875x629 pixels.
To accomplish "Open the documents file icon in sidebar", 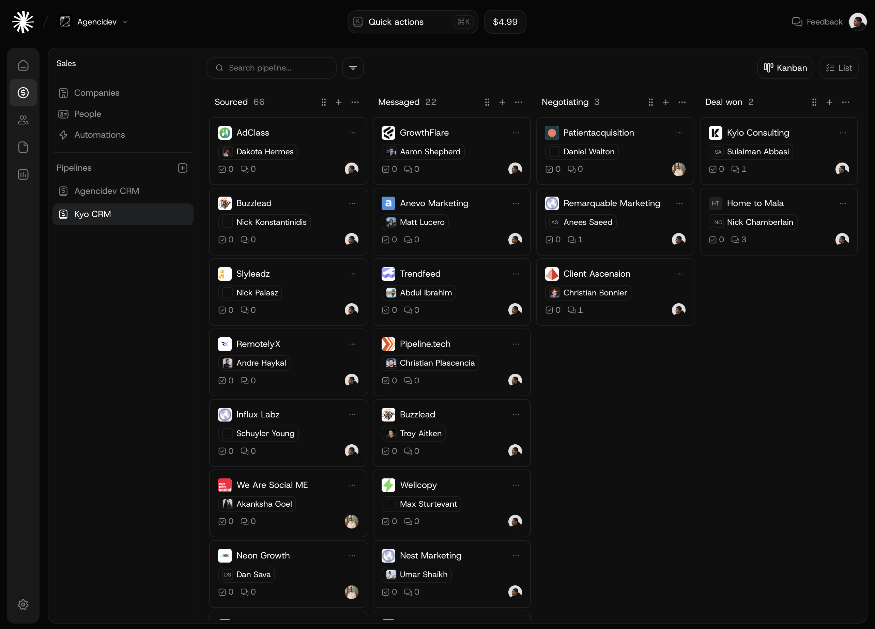I will 23,148.
